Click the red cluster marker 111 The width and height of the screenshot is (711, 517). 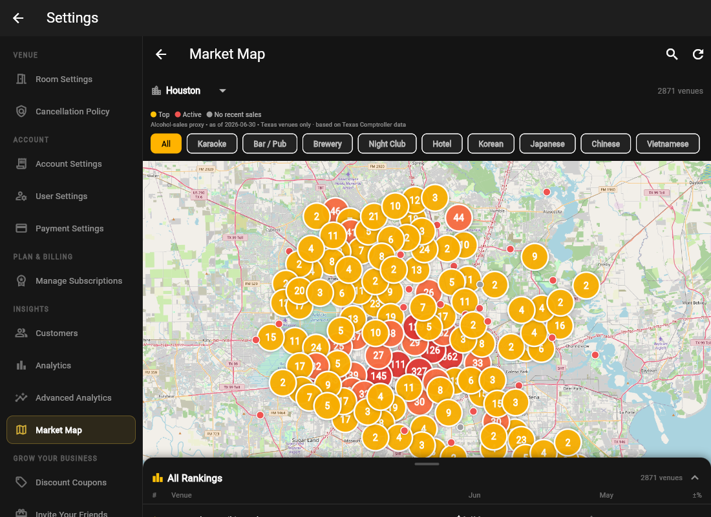398,364
